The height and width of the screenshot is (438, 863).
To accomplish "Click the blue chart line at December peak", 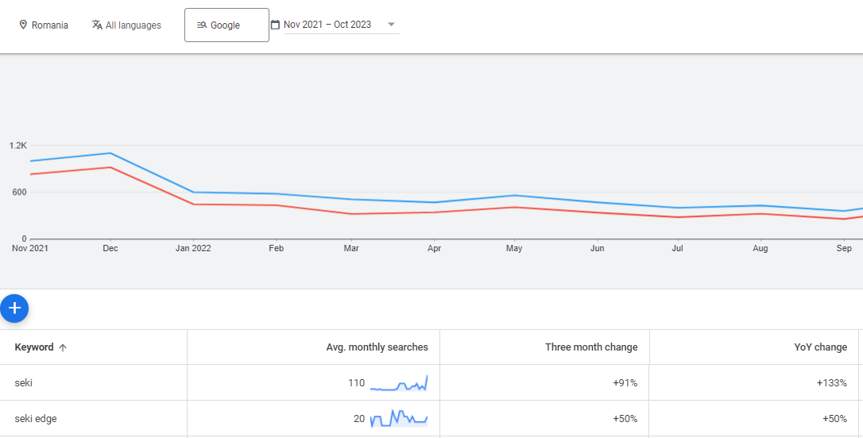I will [110, 153].
